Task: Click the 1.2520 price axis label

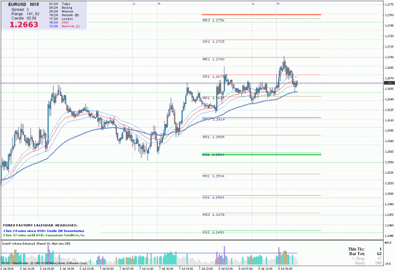Action: pos(389,183)
